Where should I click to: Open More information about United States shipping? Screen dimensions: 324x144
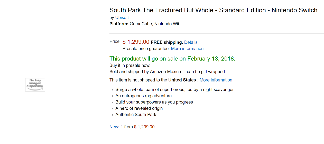[x=216, y=80]
